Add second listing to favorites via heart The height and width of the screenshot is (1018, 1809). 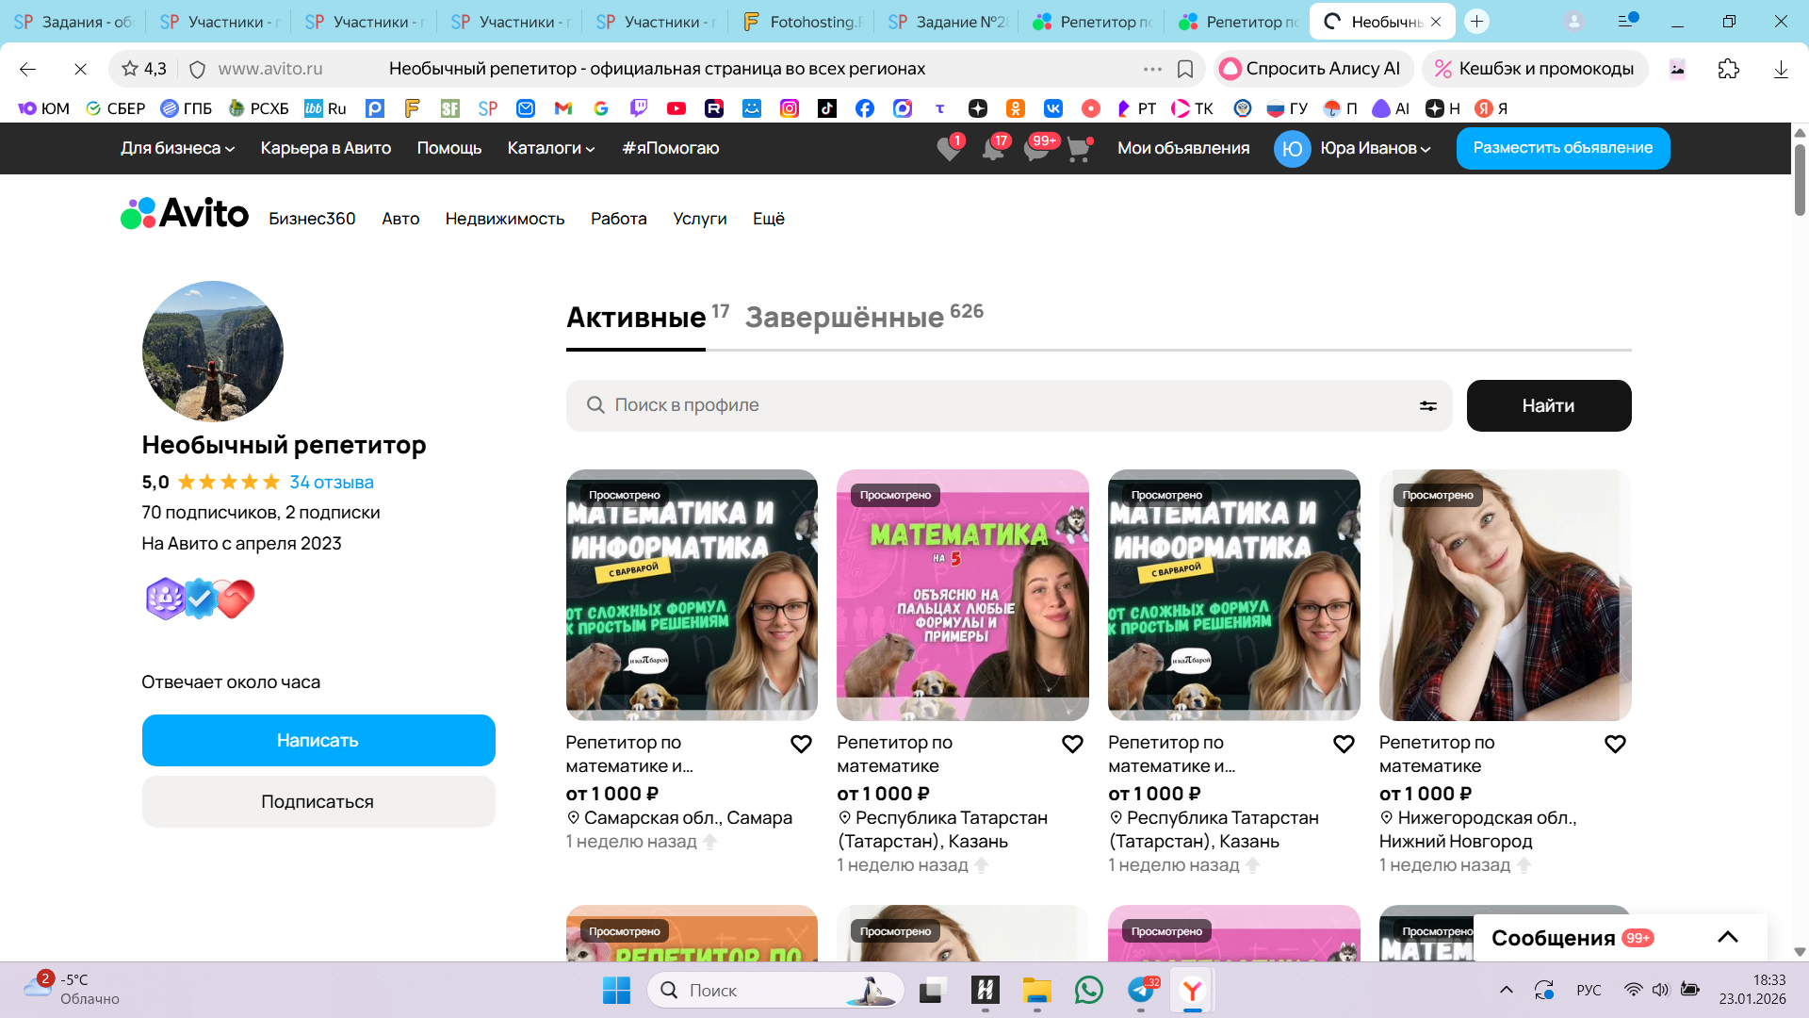pyautogui.click(x=1072, y=744)
